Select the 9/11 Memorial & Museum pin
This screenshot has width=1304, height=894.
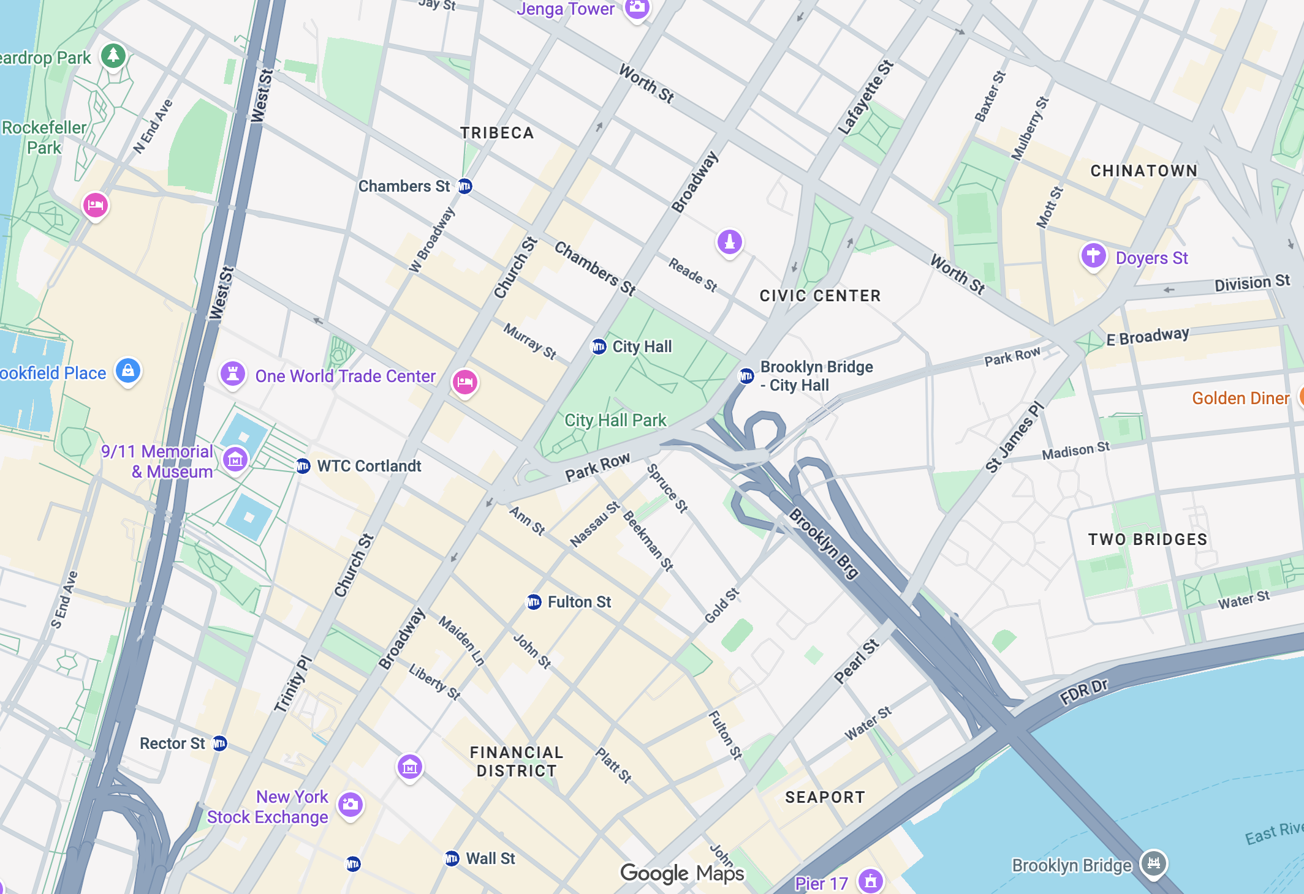point(235,459)
